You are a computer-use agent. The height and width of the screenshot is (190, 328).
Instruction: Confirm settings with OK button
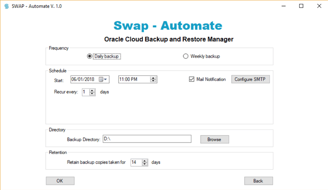coord(60,181)
